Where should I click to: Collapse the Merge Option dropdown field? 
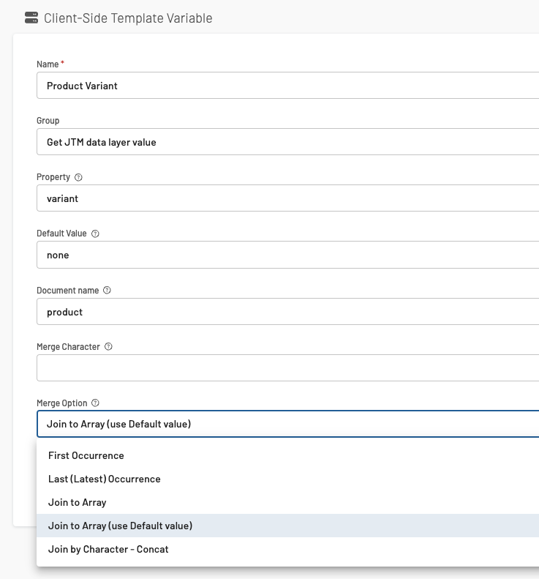click(x=287, y=424)
